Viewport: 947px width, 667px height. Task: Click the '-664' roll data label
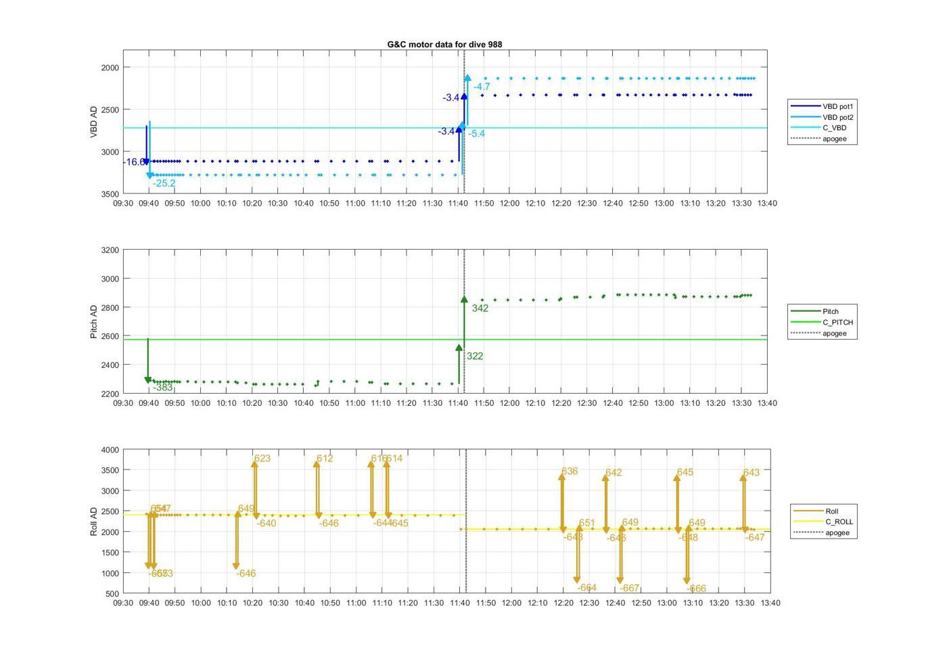coord(587,589)
